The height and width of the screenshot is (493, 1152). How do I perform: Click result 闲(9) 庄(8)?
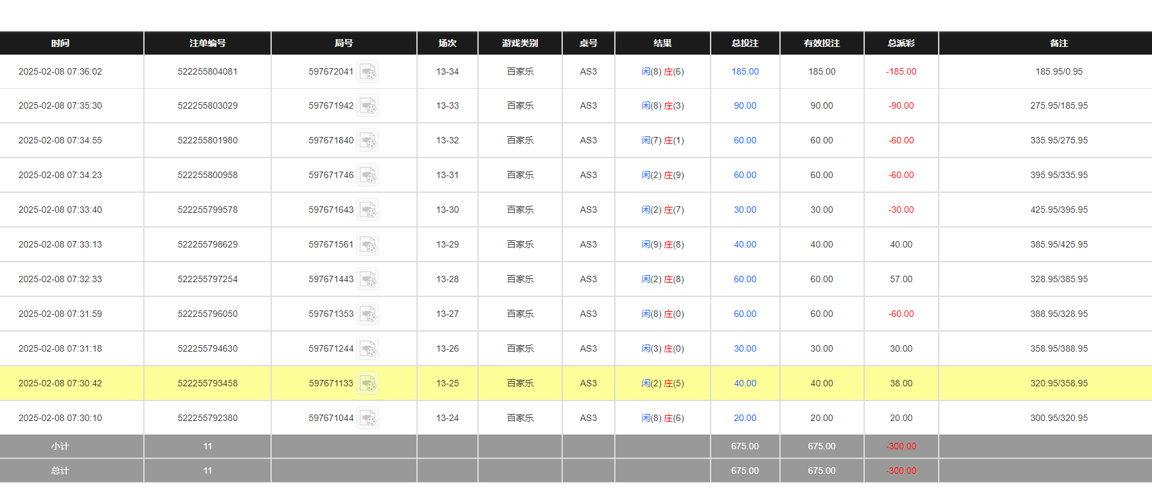click(662, 244)
